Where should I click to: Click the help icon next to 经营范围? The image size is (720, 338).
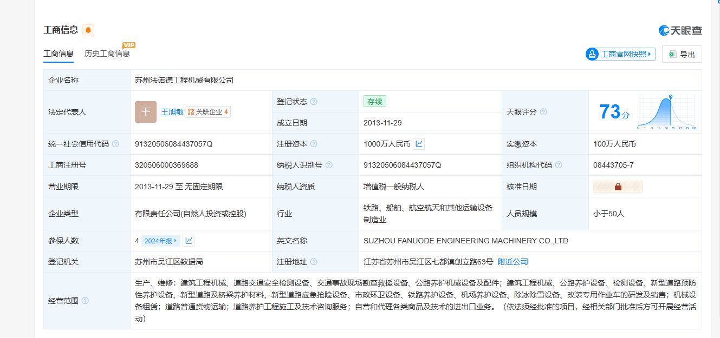click(85, 301)
